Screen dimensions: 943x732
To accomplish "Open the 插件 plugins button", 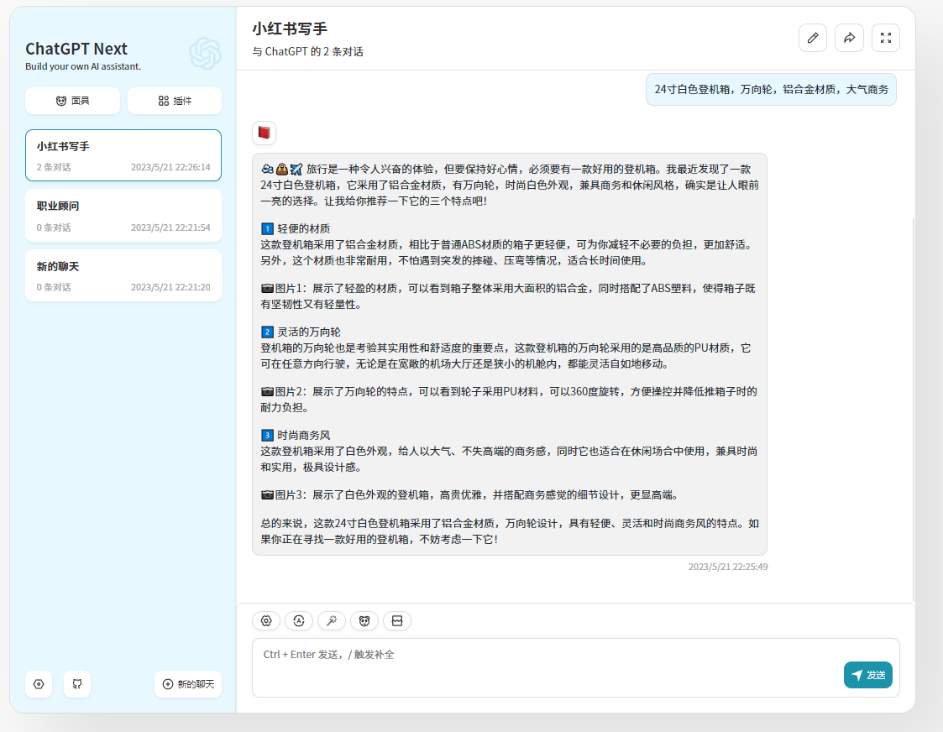I will tap(175, 101).
